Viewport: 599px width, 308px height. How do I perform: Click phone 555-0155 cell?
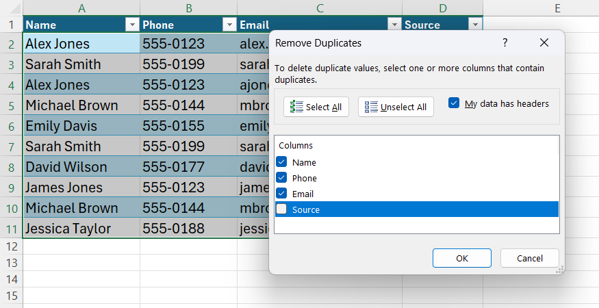[x=188, y=126]
